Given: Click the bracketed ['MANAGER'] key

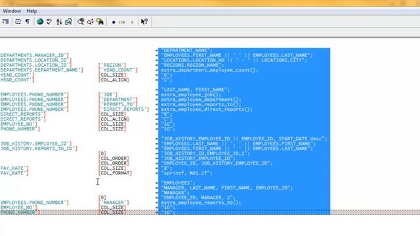Looking at the screenshot, I should coord(114,203).
